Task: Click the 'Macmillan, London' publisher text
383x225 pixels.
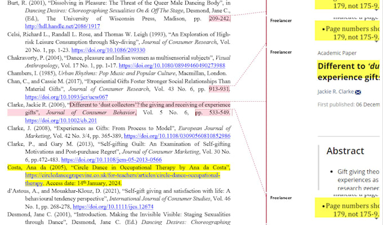Action: pos(202,73)
